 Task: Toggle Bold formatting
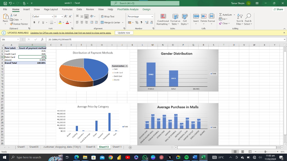tap(34, 22)
